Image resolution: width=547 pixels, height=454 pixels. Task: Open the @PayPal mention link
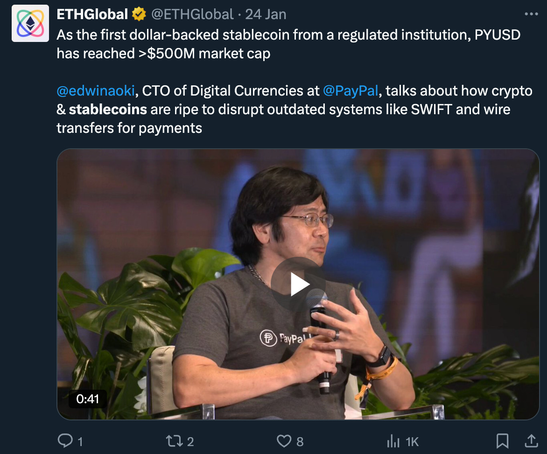tap(350, 90)
